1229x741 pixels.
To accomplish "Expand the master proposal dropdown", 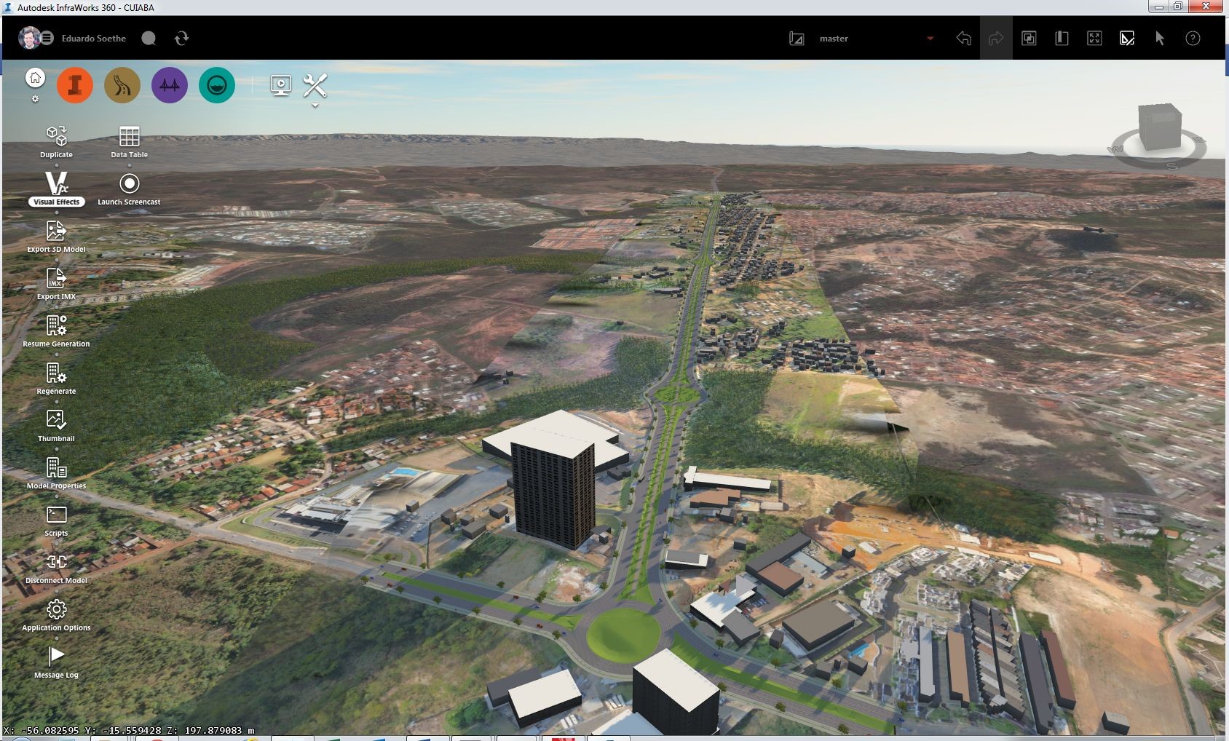I will tap(930, 39).
